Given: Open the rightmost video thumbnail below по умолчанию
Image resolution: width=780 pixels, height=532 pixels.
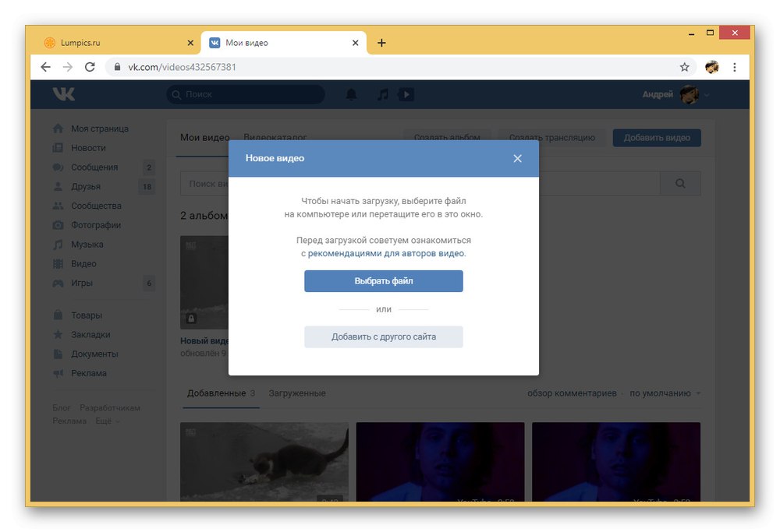Looking at the screenshot, I should point(616,461).
